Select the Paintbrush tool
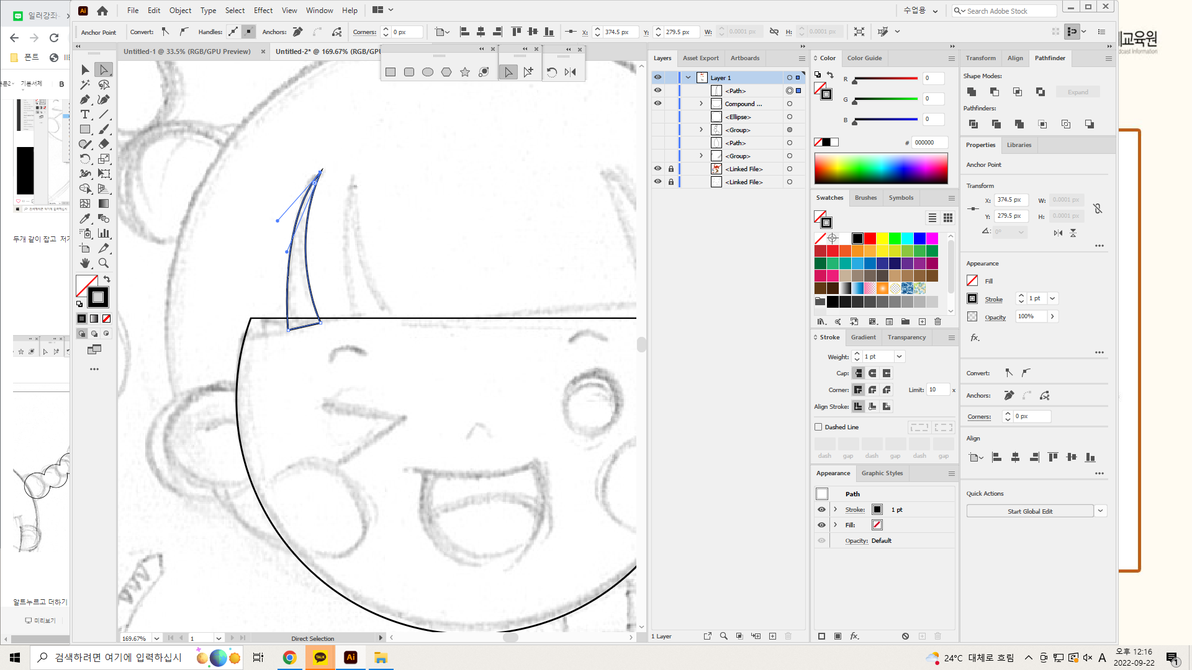The height and width of the screenshot is (670, 1192). pos(104,129)
